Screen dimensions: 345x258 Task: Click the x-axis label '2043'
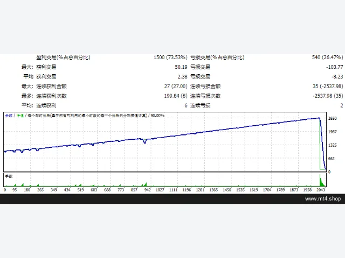321,190
